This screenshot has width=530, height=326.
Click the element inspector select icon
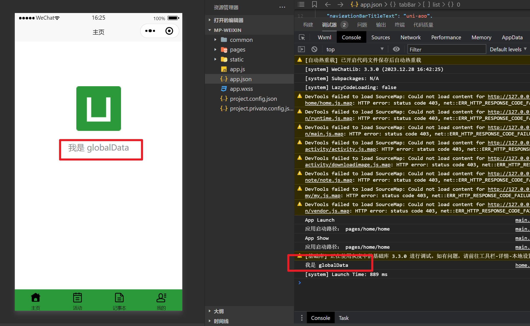click(302, 37)
